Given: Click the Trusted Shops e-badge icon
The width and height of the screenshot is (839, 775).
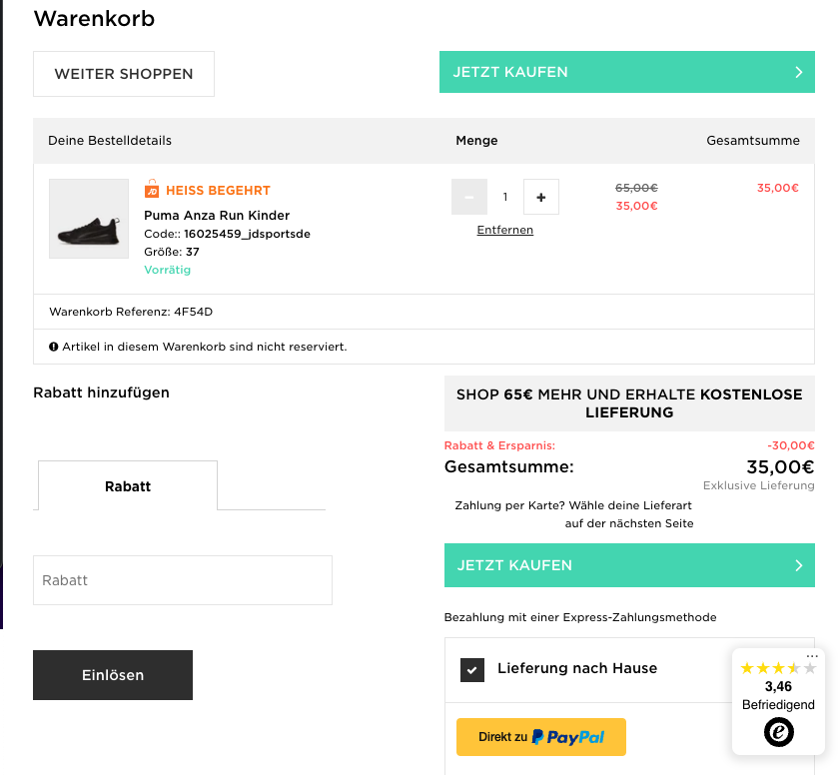Looking at the screenshot, I should pyautogui.click(x=778, y=733).
